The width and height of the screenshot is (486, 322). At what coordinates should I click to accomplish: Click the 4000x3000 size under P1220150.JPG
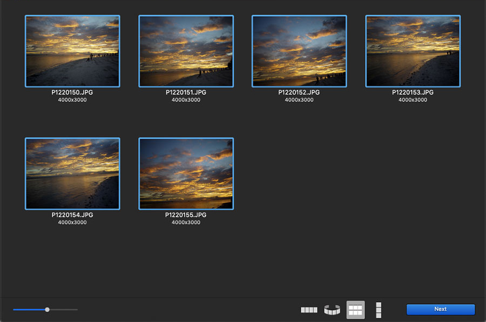point(72,100)
